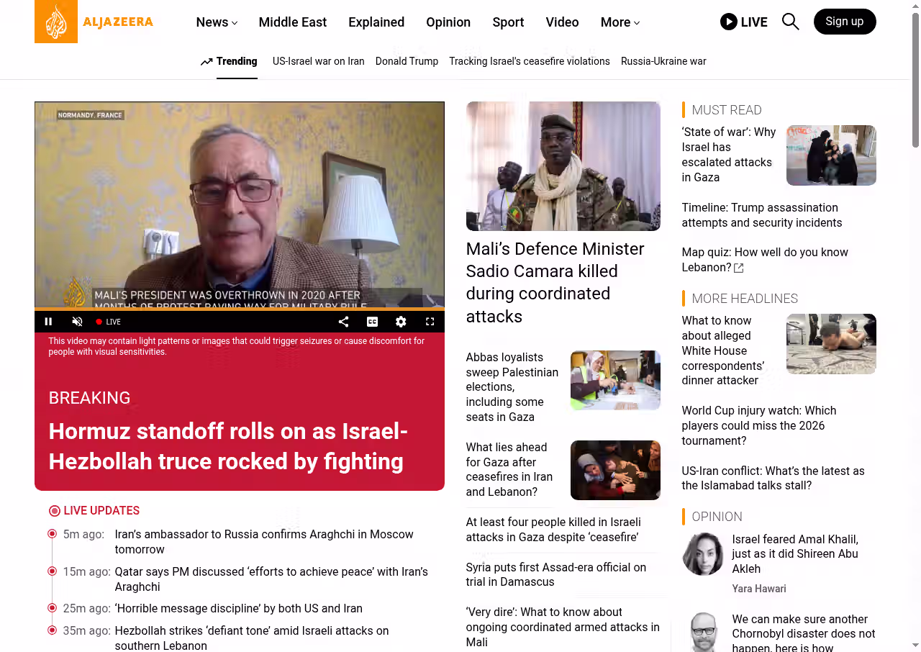Click the Al Jazeera logo
This screenshot has height=652, width=921.
(x=94, y=22)
